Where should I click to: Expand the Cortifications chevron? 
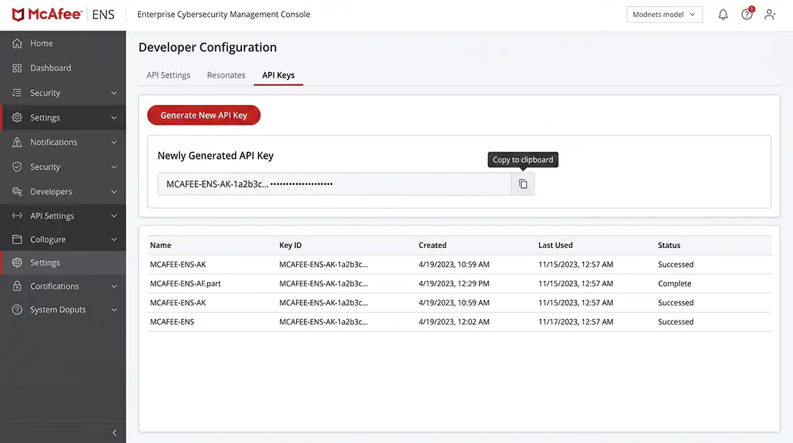click(114, 286)
